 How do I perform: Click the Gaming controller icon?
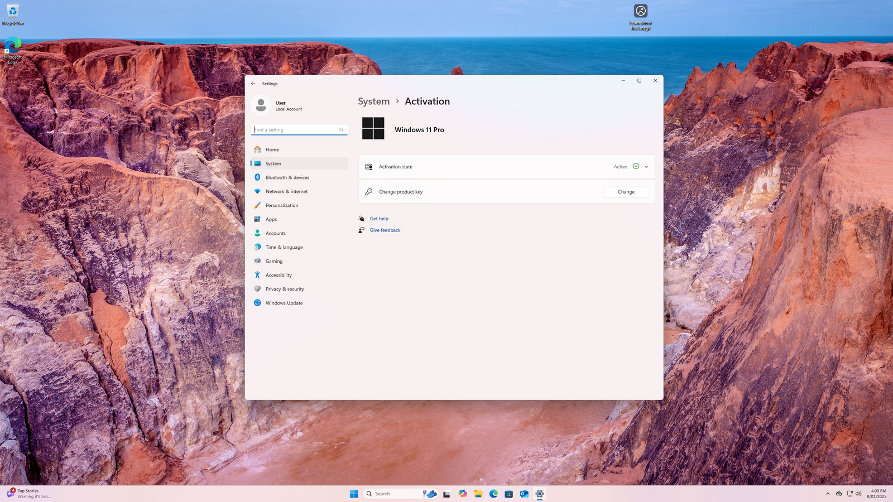click(257, 261)
